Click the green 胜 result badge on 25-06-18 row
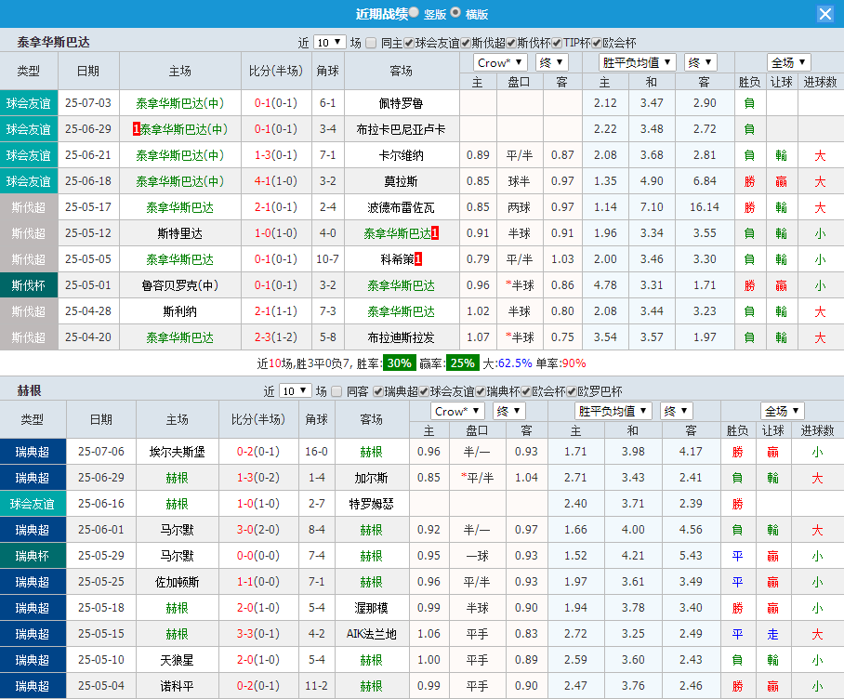This screenshot has width=844, height=699. click(x=749, y=181)
